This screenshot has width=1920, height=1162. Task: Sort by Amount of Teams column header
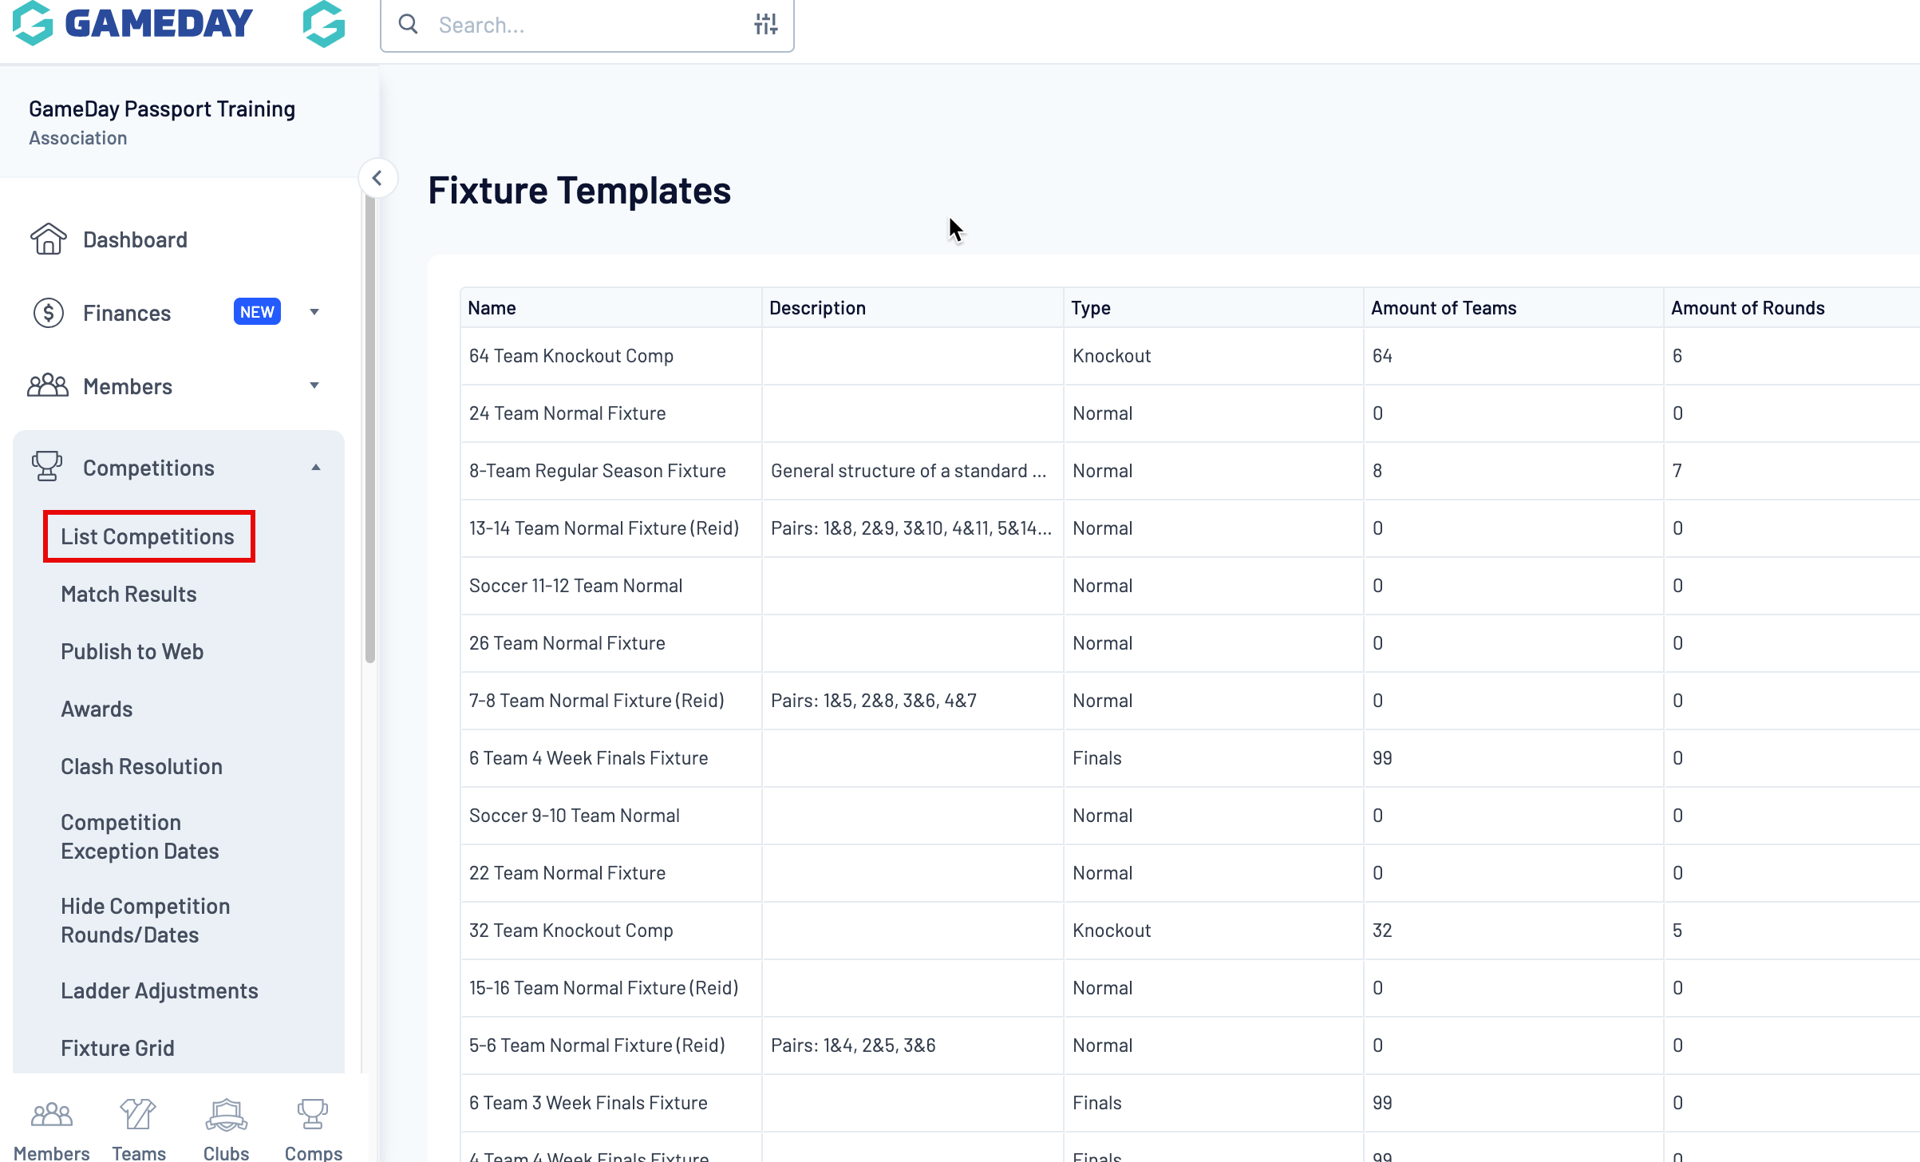(1444, 308)
